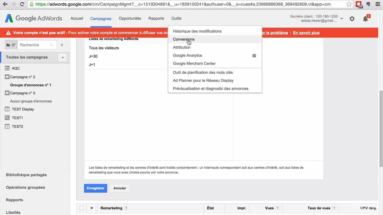The image size is (383, 215).
Task: Open the Accueil tab
Action: tap(77, 19)
